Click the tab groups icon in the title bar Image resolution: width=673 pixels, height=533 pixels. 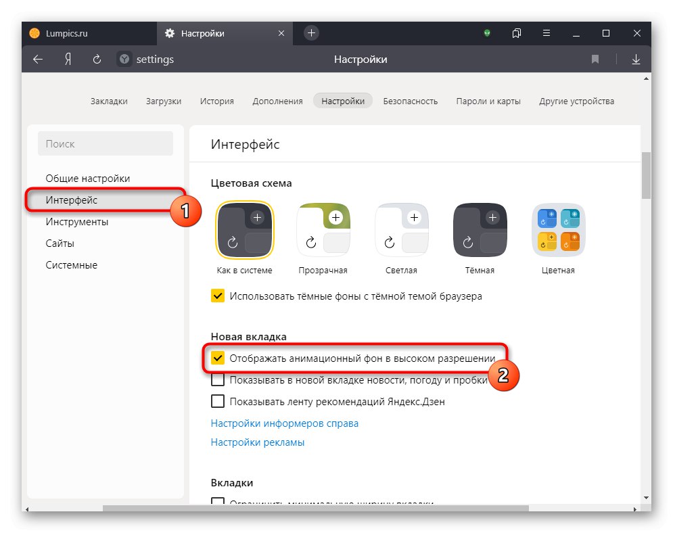click(517, 33)
